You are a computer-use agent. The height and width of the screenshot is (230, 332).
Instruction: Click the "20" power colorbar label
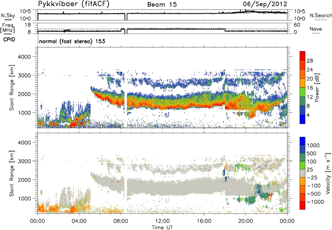coord(310,79)
